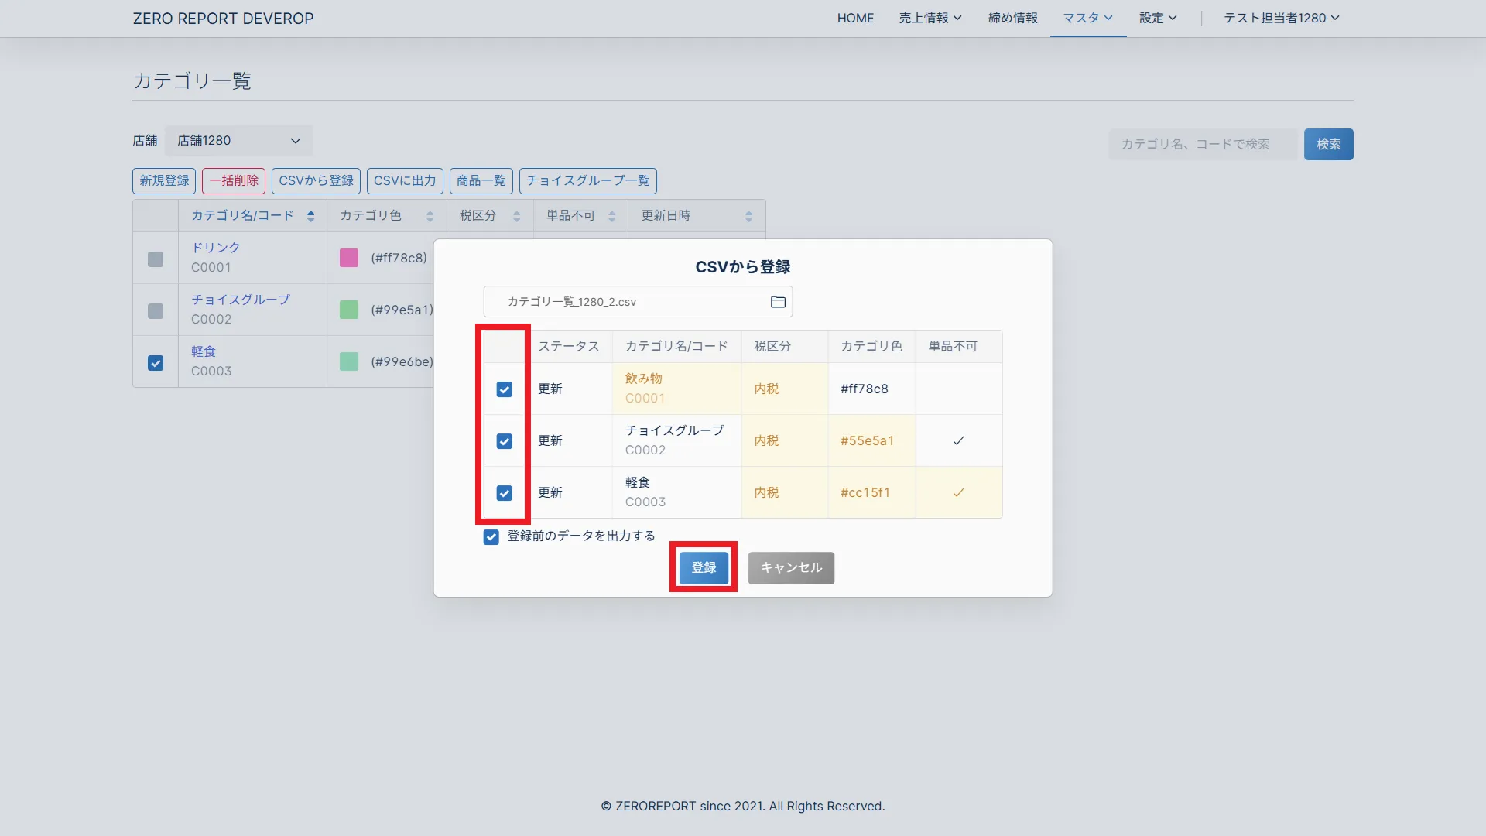Click the キャンセル button
Image resolution: width=1486 pixels, height=836 pixels.
pos(791,567)
